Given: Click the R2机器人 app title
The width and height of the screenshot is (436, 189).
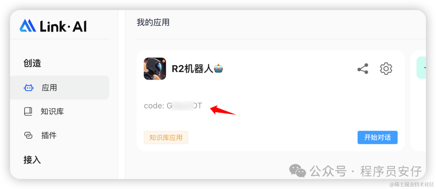Looking at the screenshot, I should point(193,69).
